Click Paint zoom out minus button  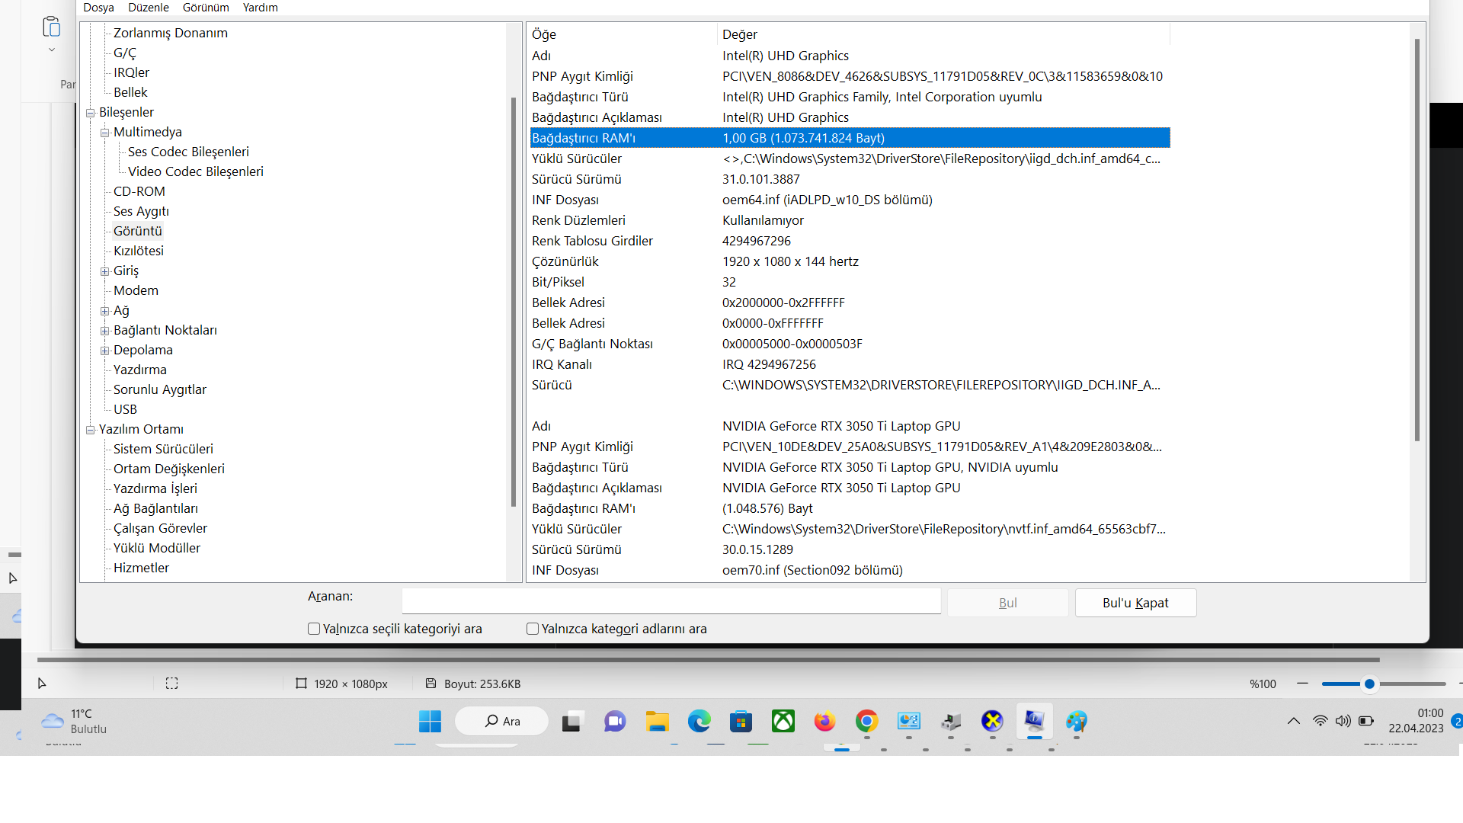tap(1302, 684)
